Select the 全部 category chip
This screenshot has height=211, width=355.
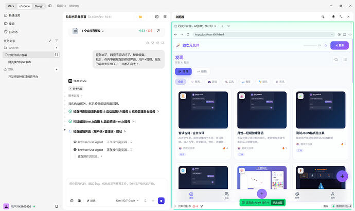pyautogui.click(x=181, y=82)
